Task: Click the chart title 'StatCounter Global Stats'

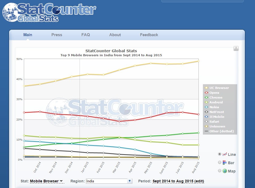Action: click(x=111, y=51)
